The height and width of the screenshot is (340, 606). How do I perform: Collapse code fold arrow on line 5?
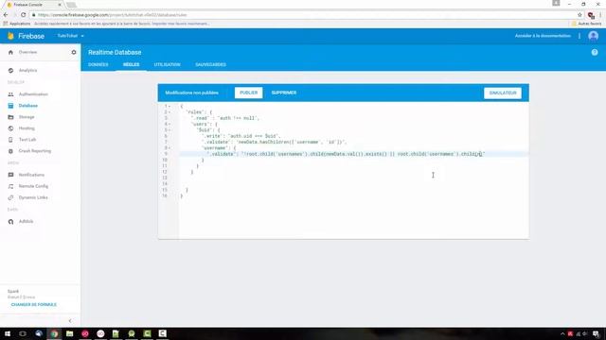(x=169, y=130)
